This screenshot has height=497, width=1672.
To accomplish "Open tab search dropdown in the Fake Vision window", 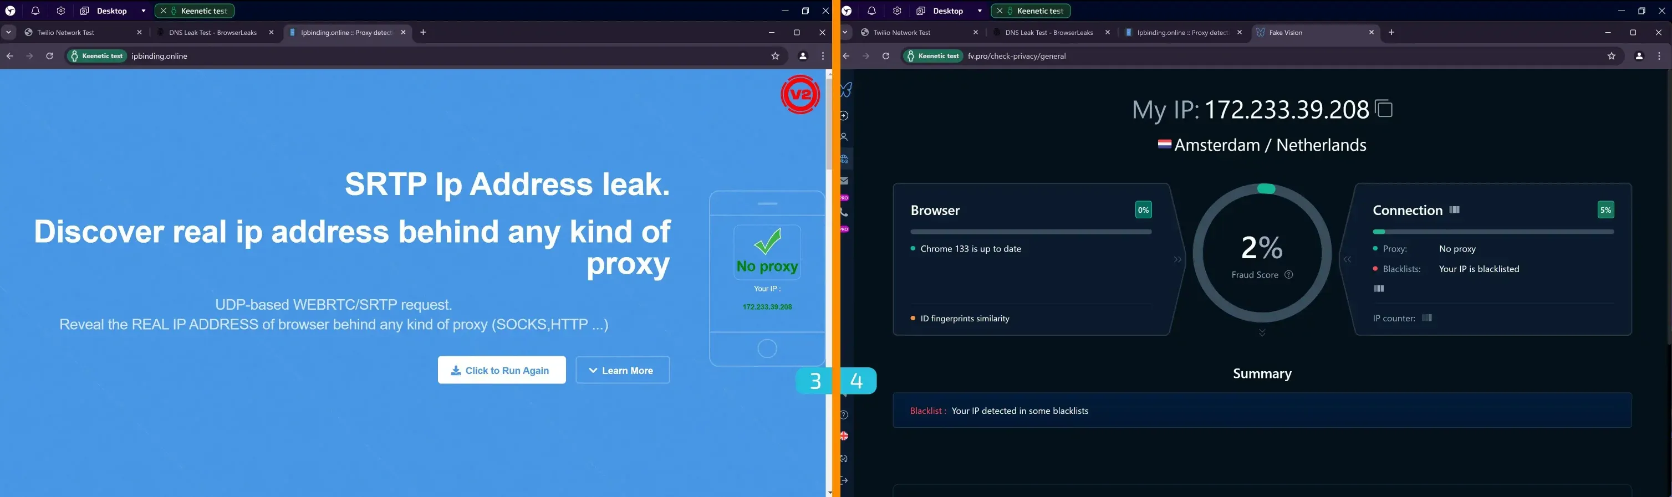I will (x=845, y=33).
